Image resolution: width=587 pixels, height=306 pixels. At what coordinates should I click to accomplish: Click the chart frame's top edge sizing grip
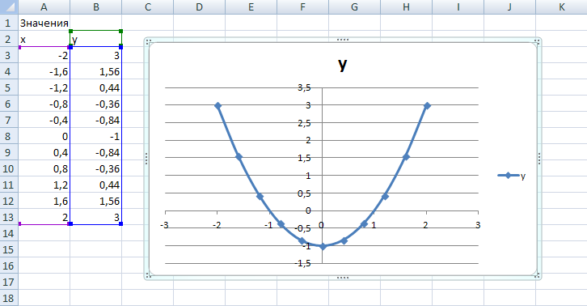point(343,40)
